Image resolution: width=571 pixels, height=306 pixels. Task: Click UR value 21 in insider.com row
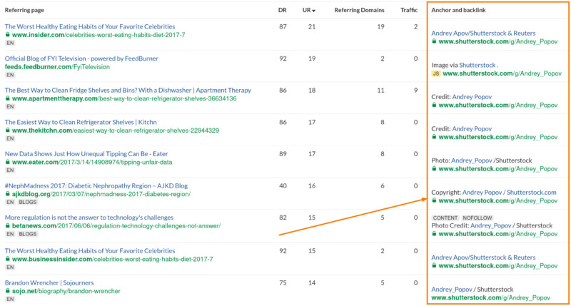[x=312, y=26]
